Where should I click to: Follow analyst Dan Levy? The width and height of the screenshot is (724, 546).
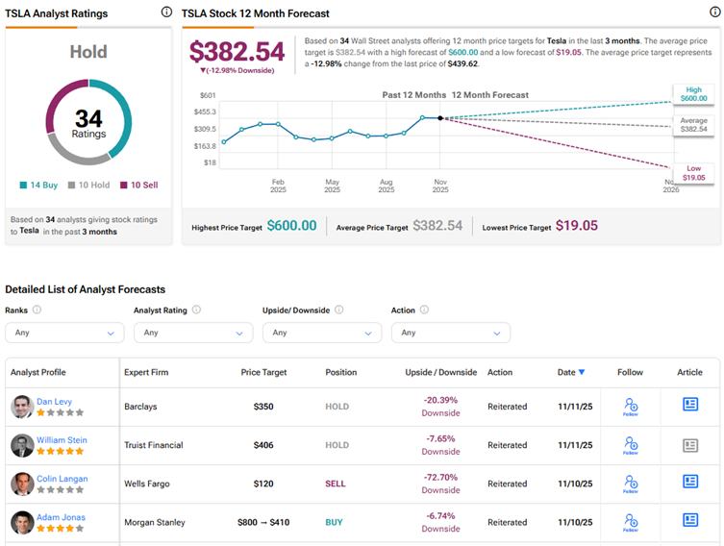631,407
